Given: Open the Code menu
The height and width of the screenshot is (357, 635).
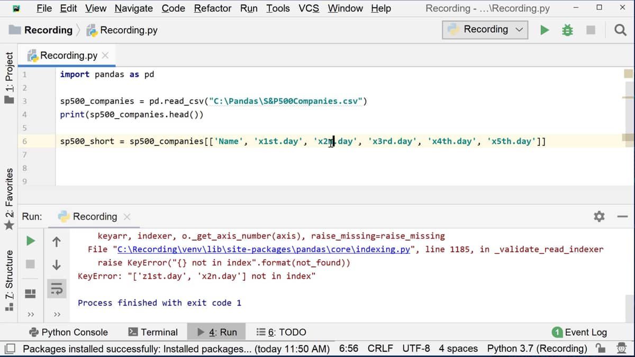Looking at the screenshot, I should [173, 8].
